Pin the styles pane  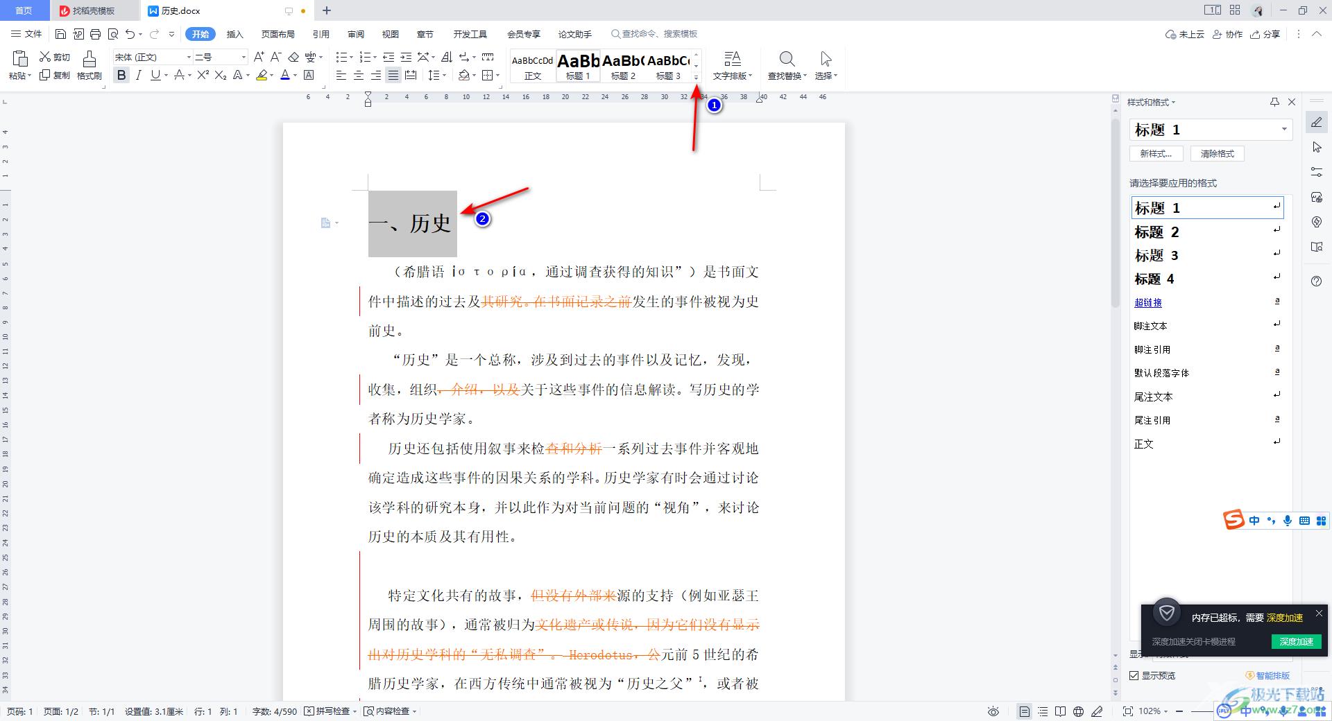click(1274, 102)
